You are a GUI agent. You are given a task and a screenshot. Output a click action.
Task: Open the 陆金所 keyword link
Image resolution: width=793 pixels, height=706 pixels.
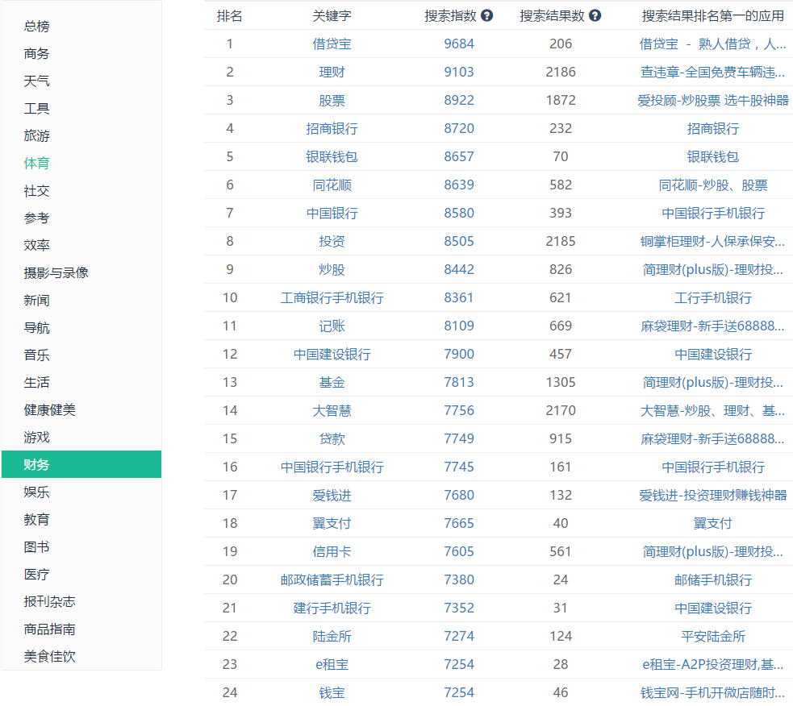pyautogui.click(x=332, y=637)
